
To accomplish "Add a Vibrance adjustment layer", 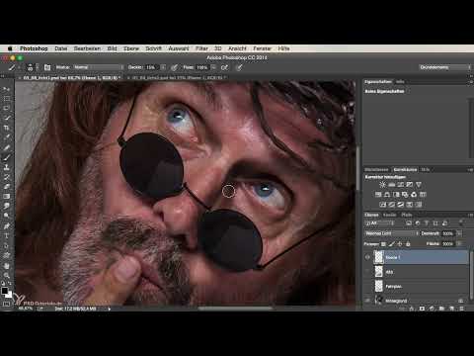I will point(419,185).
